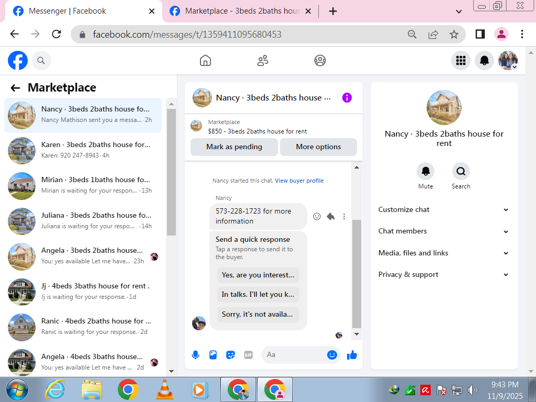Screen dimensions: 536x402
Task: Open Angela's 3beds 2baths conversation
Action: pos(83,256)
